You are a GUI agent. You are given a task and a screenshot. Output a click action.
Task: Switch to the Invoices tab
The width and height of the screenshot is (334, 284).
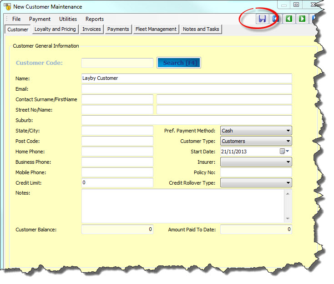pyautogui.click(x=91, y=29)
